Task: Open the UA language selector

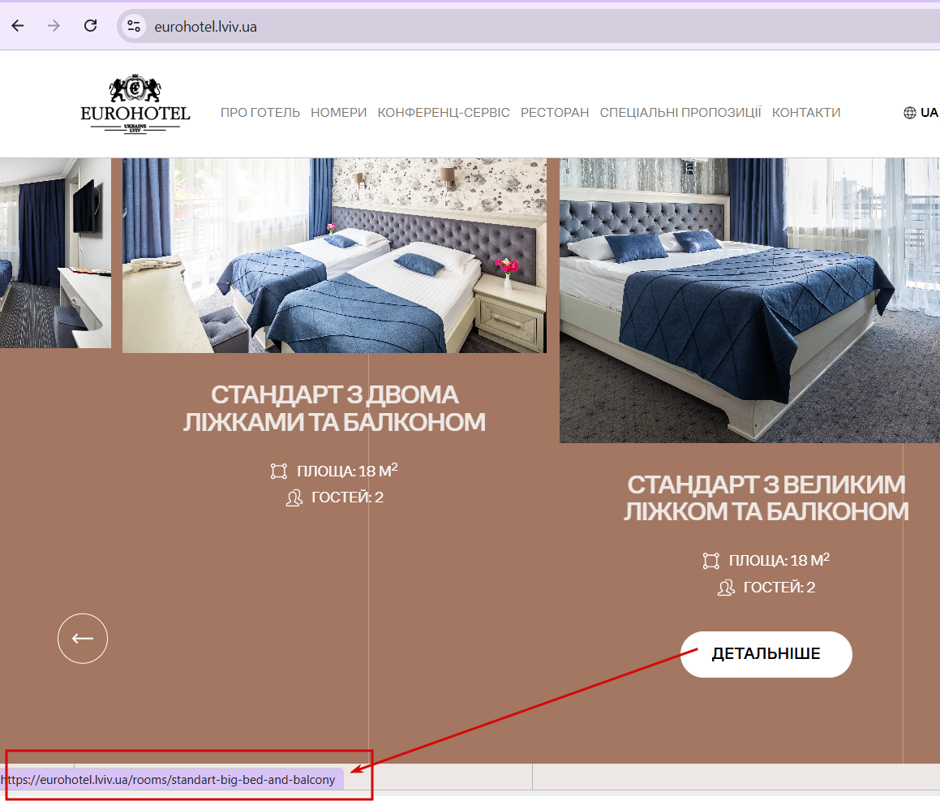Action: coord(921,113)
